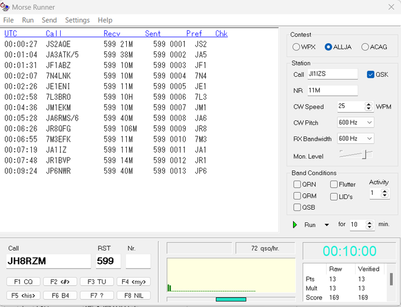Click the F3 TU button
The image size is (401, 307).
click(x=97, y=282)
